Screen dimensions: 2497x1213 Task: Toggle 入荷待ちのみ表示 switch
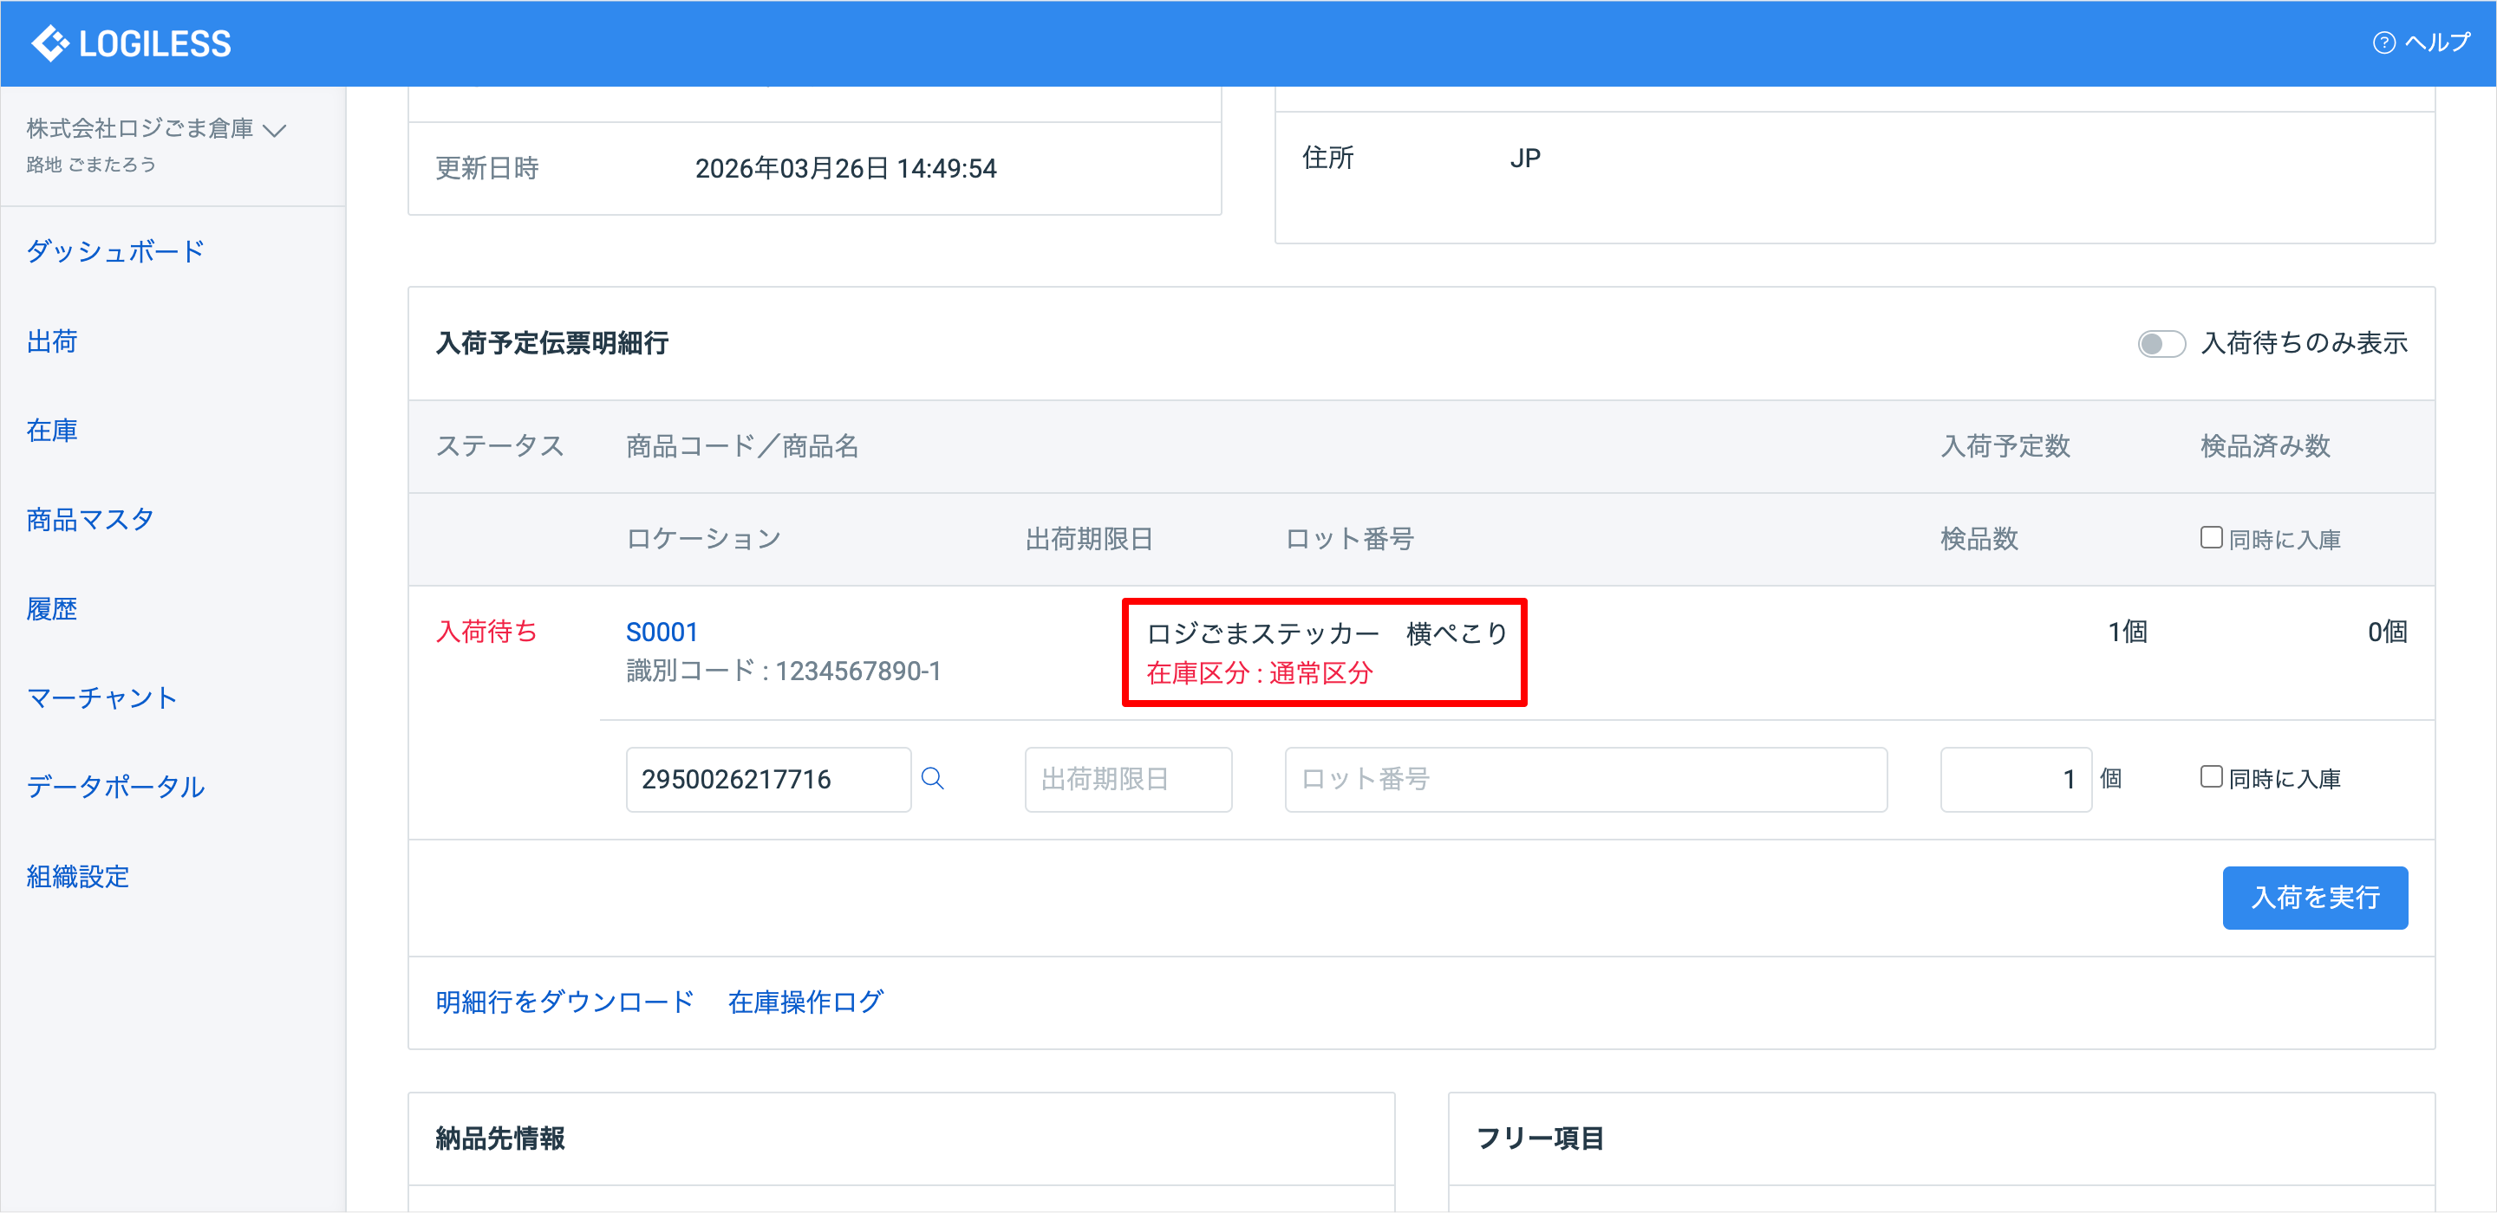[2161, 343]
